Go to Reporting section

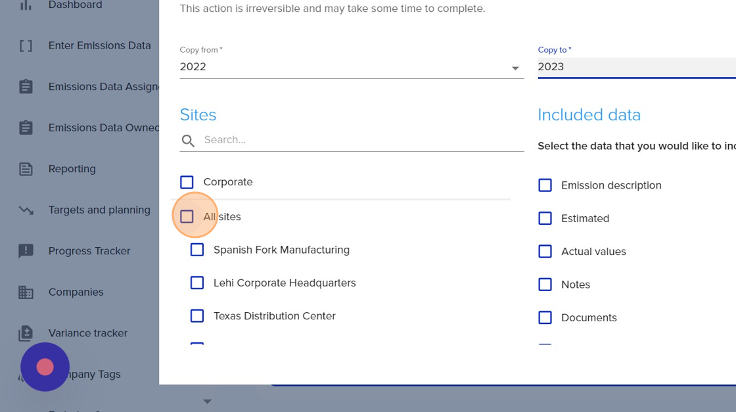(72, 169)
